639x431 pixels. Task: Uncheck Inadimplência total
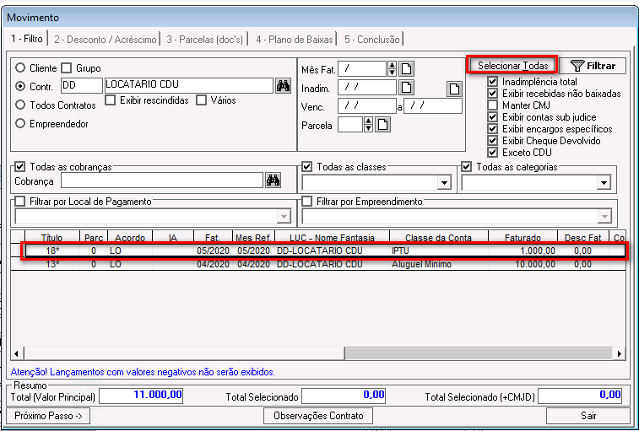click(x=493, y=82)
